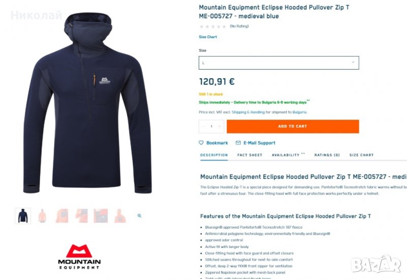
Task: Click the Mountain Equipment brand logo
Action: (79, 257)
